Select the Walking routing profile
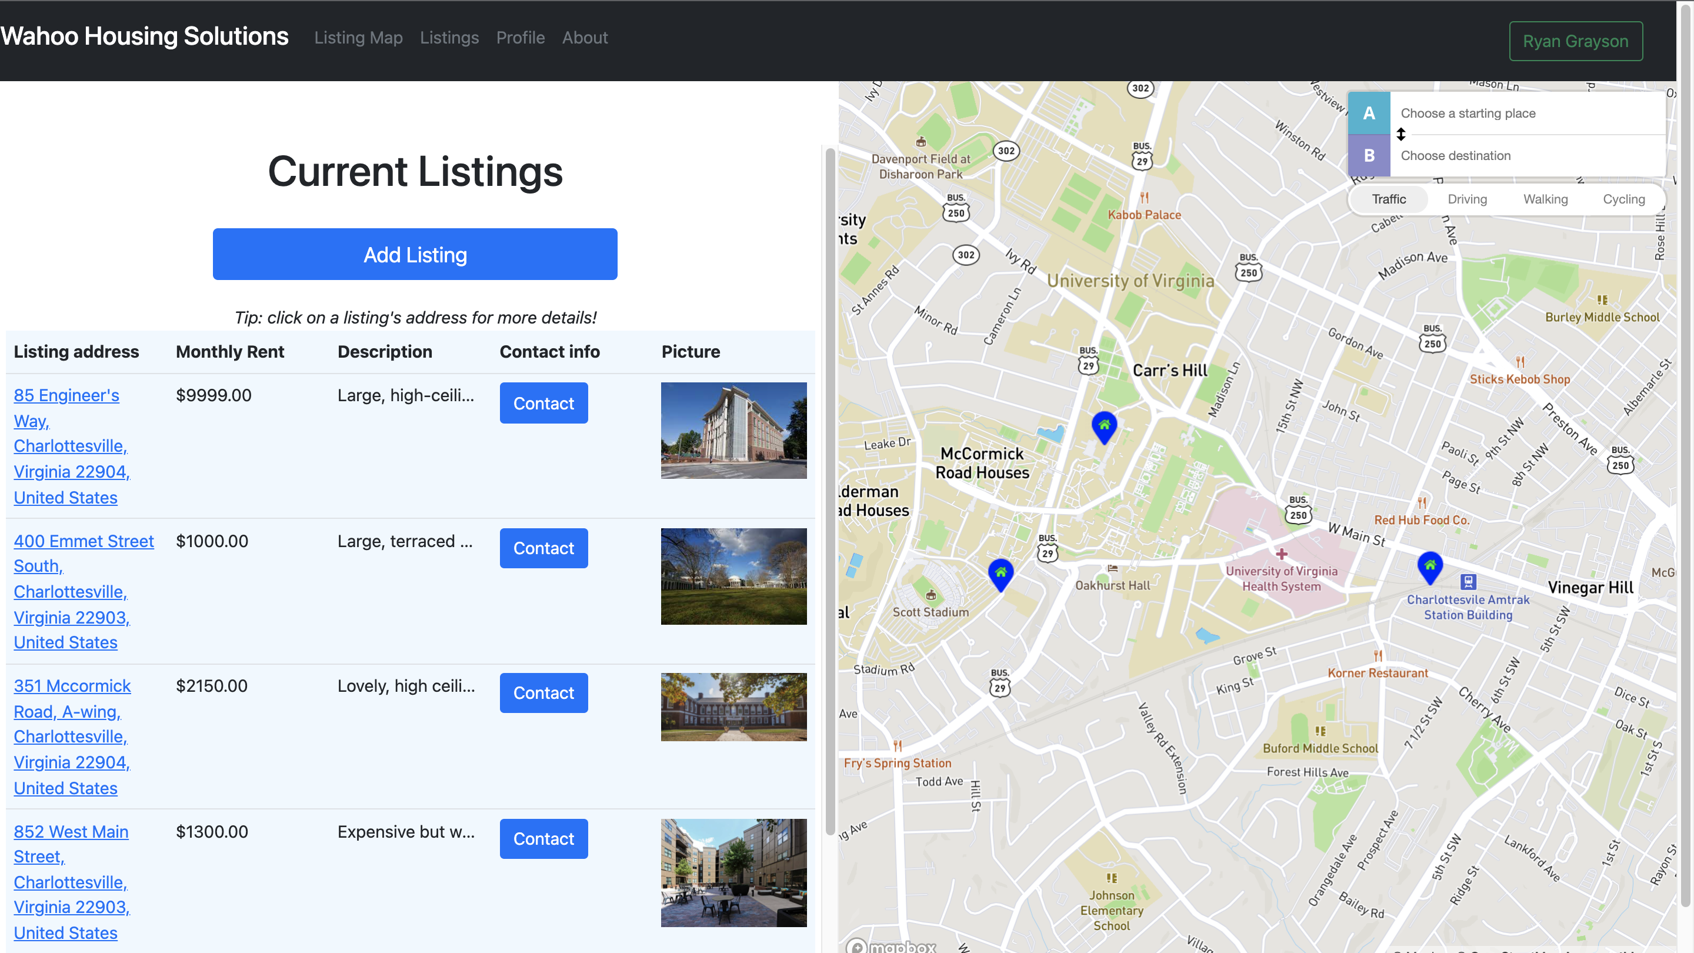Viewport: 1694px width, 953px height. (x=1545, y=199)
